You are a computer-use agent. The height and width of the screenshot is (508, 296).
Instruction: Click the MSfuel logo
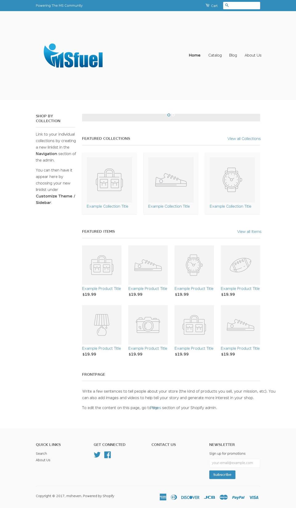click(73, 56)
